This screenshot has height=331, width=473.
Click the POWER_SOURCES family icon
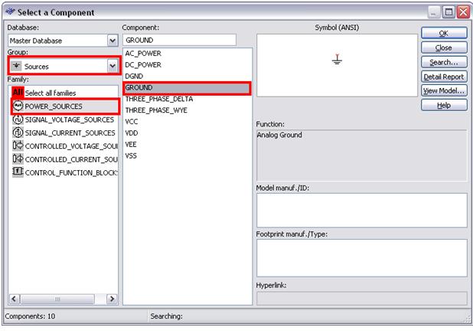(x=18, y=106)
